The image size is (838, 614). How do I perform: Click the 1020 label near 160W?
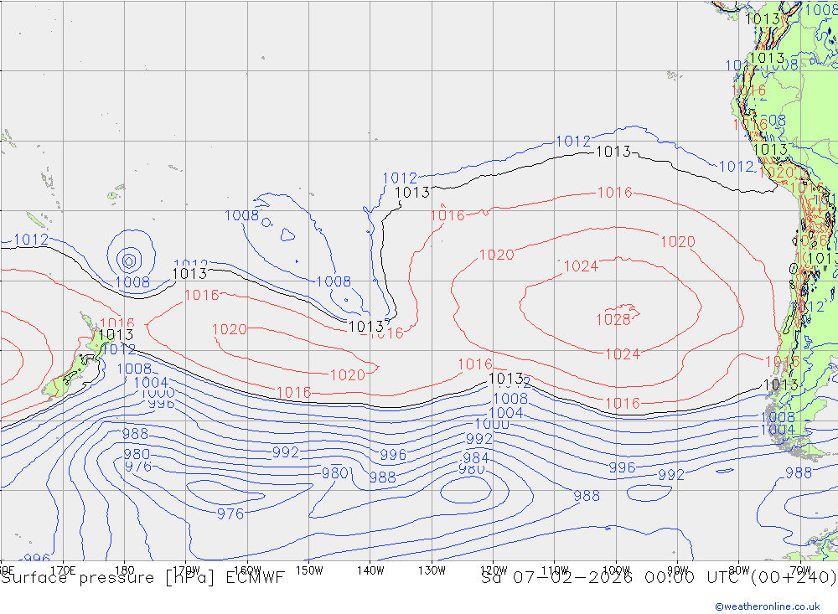[230, 329]
